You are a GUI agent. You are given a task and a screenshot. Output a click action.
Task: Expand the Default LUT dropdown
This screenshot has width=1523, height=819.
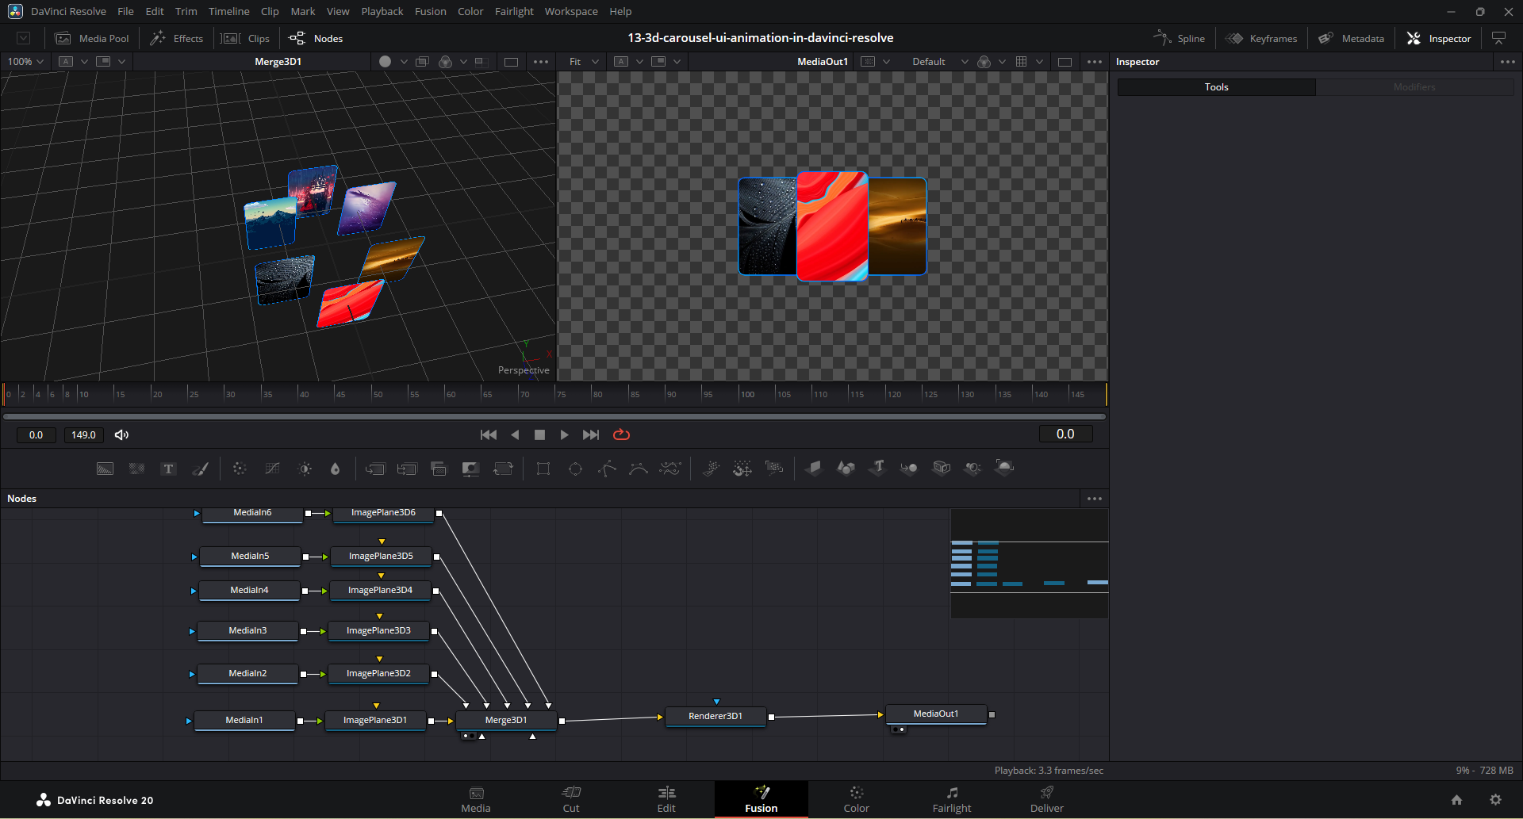(940, 62)
